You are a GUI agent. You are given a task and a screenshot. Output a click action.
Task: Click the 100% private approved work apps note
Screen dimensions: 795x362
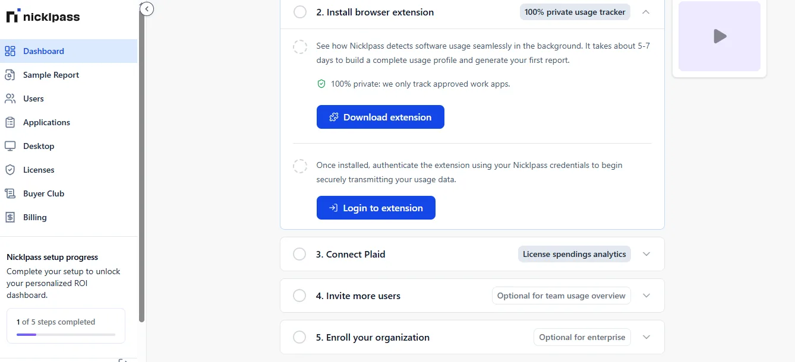pos(420,84)
